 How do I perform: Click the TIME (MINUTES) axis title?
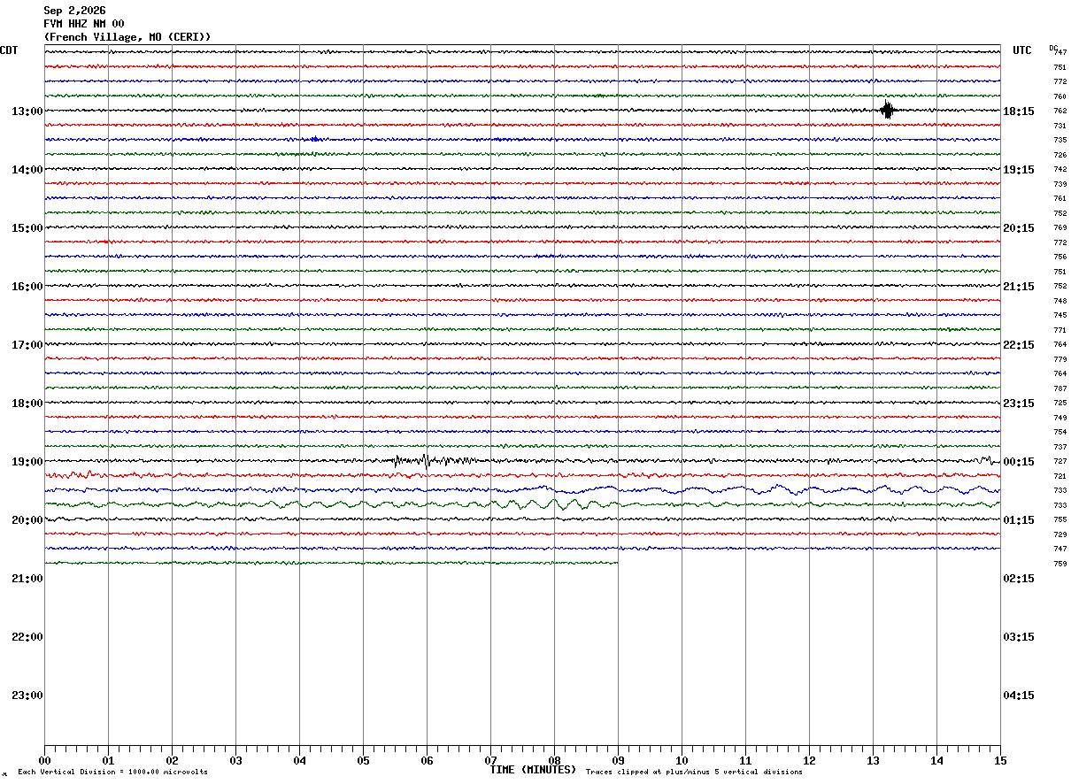tap(533, 770)
